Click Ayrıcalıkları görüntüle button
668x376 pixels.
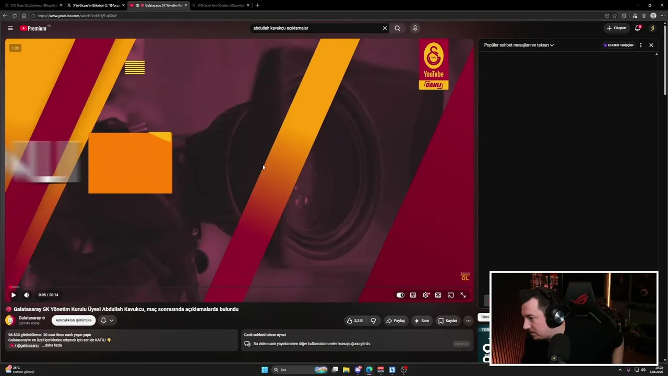(74, 320)
